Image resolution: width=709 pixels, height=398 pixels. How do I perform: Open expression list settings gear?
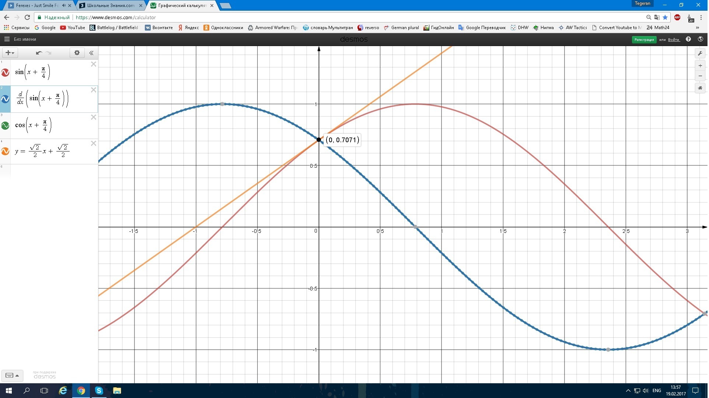(77, 53)
